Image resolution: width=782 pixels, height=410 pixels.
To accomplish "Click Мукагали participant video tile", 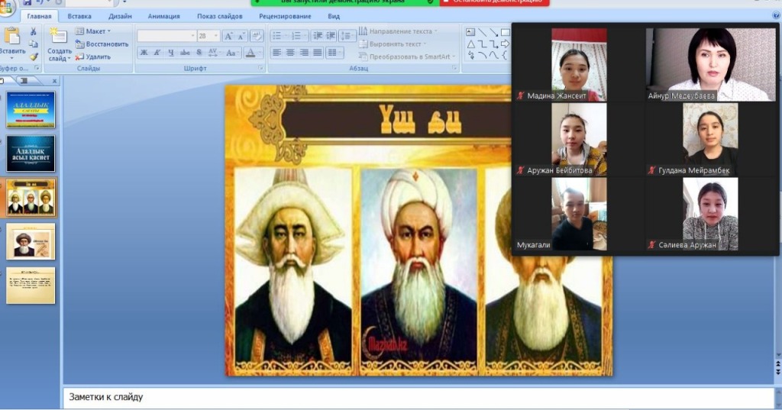I will [x=579, y=214].
